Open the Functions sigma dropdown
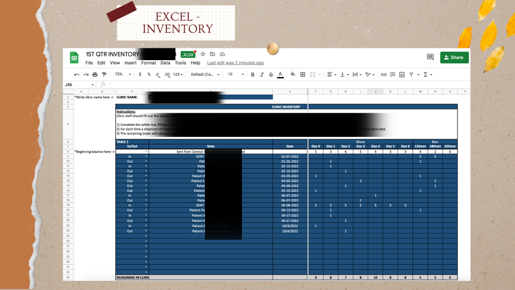This screenshot has width=515, height=290. click(x=428, y=75)
